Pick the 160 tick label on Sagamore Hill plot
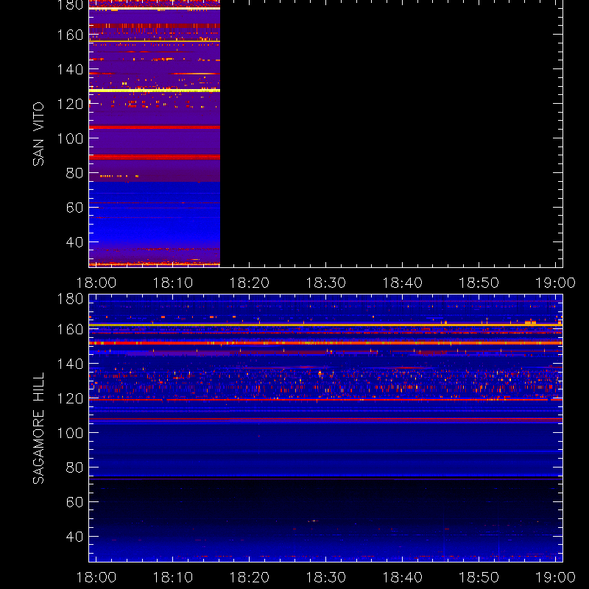Image resolution: width=589 pixels, height=589 pixels. (x=70, y=329)
